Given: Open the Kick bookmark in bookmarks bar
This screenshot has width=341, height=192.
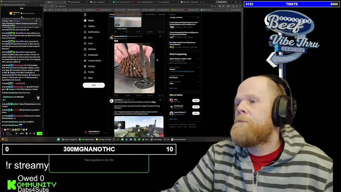Looking at the screenshot, I should (x=51, y=10).
